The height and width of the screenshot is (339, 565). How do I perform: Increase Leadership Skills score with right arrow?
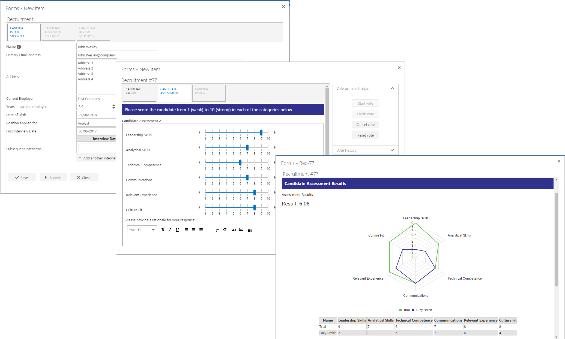click(x=275, y=132)
